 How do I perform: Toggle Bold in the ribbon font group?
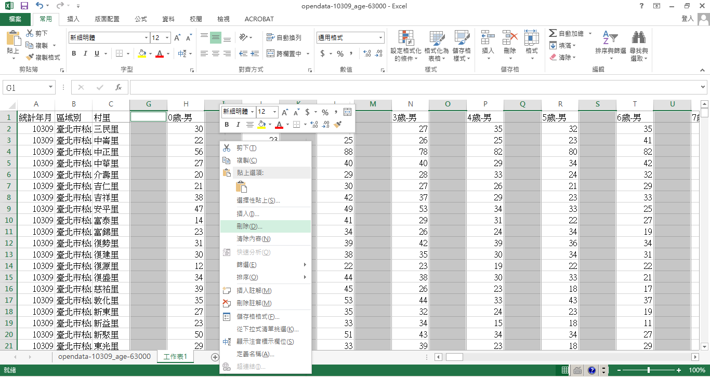74,53
